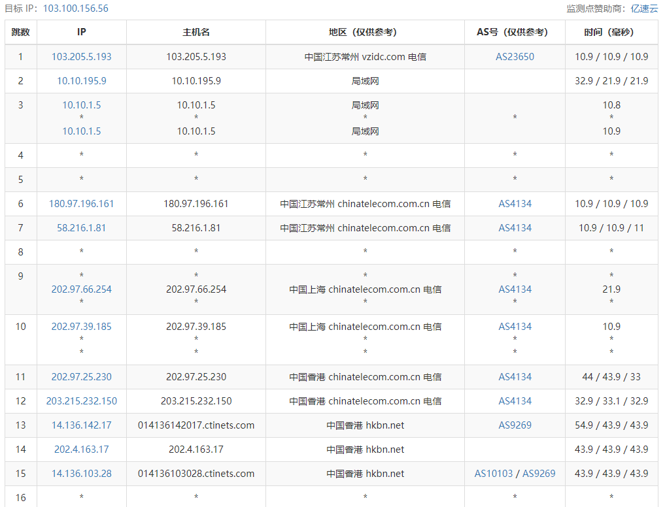665x507 pixels.
Task: Select hostname cell 202.4.163.17
Action: tap(196, 450)
